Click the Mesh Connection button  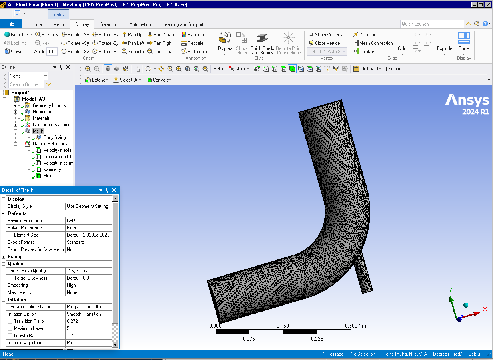pyautogui.click(x=373, y=43)
